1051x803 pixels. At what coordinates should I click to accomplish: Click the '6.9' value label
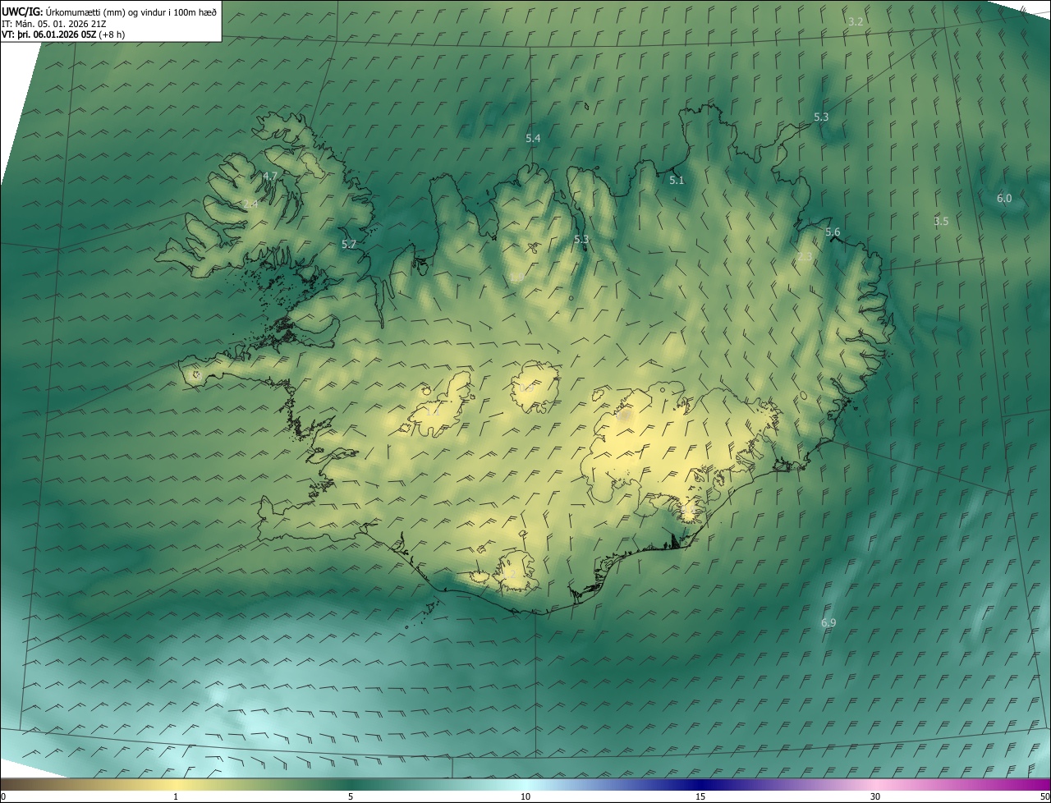[x=828, y=623]
